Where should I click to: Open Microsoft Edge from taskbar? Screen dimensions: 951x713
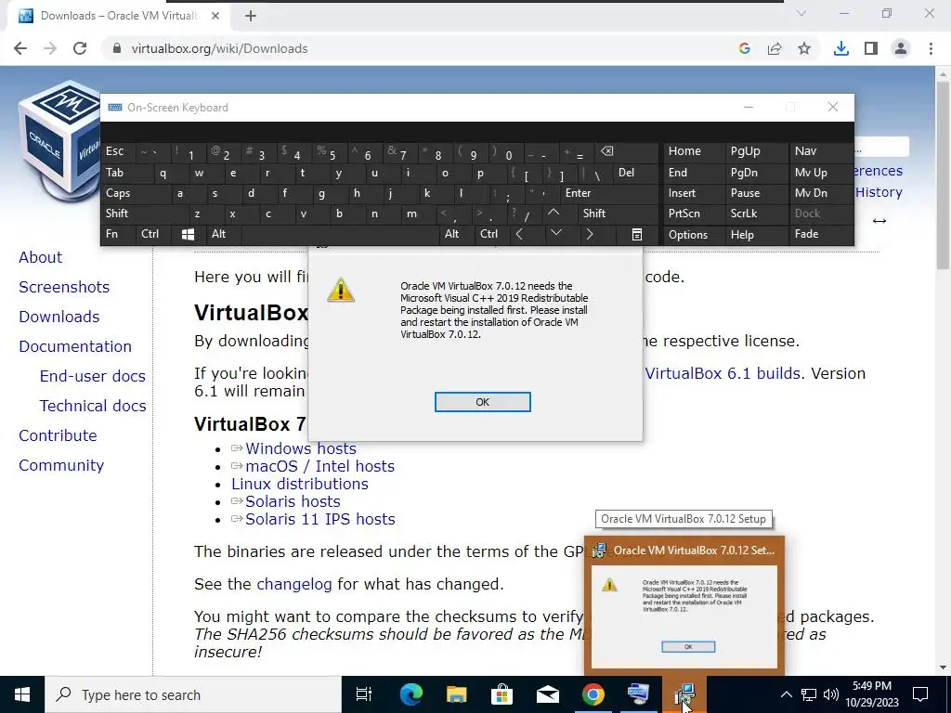pos(410,694)
